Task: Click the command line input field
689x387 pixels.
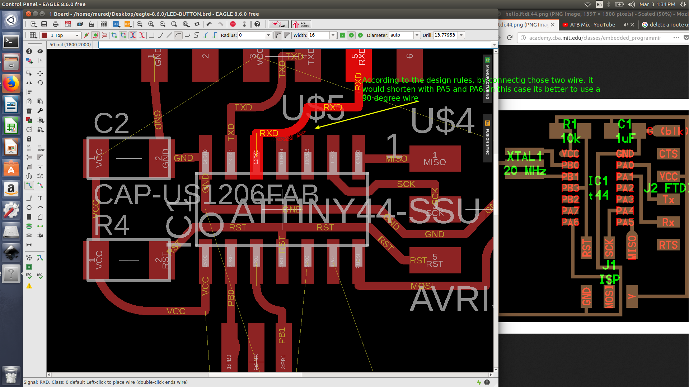Action: [x=294, y=45]
